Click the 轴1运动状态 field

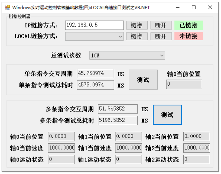pos(128,159)
